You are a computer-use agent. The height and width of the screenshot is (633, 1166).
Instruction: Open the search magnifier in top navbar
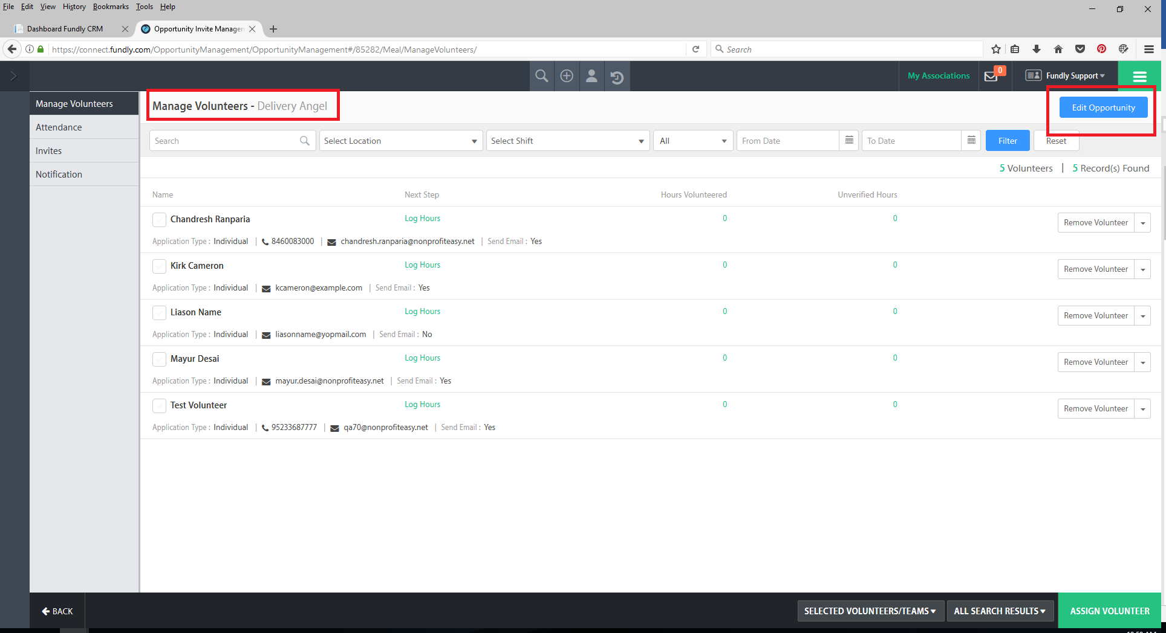[542, 76]
